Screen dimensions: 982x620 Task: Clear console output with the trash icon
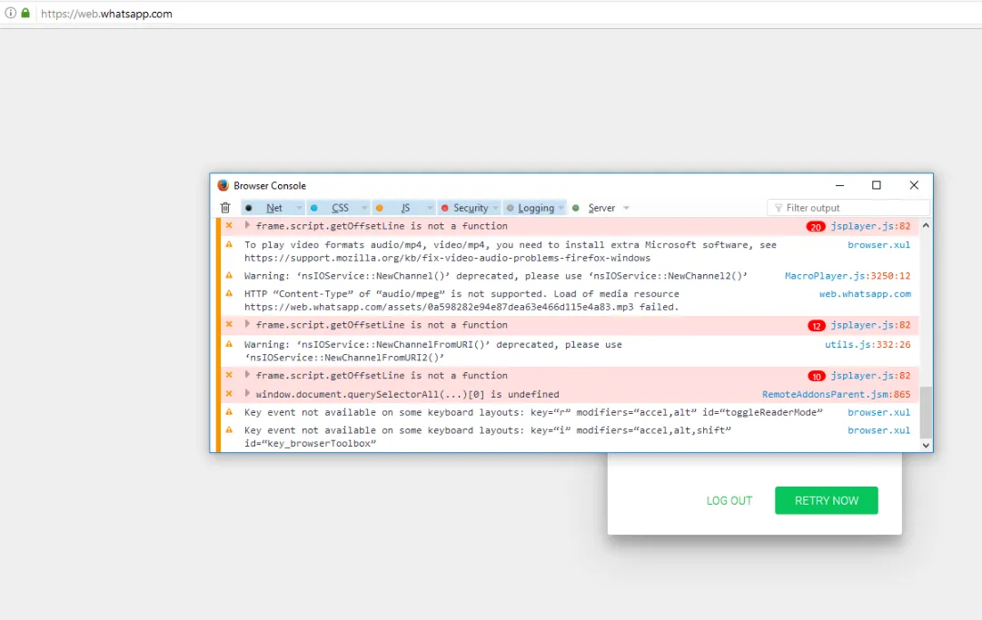click(x=225, y=208)
